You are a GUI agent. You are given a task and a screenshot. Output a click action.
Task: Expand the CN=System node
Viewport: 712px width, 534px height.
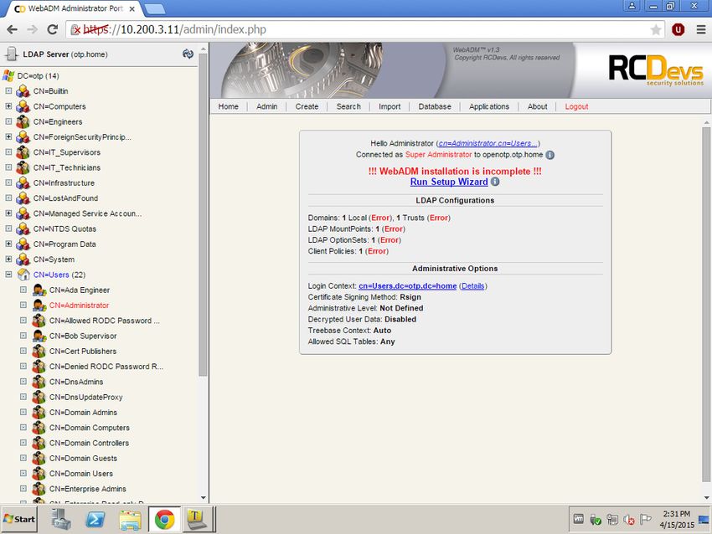[8, 259]
